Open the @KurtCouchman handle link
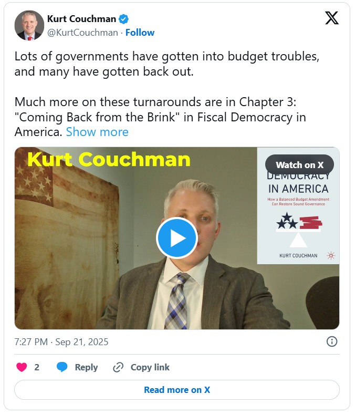The height and width of the screenshot is (415, 355). [82, 33]
